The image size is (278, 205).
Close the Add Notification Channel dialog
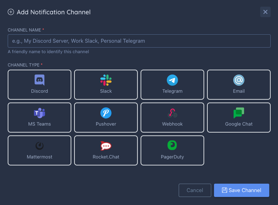(265, 12)
